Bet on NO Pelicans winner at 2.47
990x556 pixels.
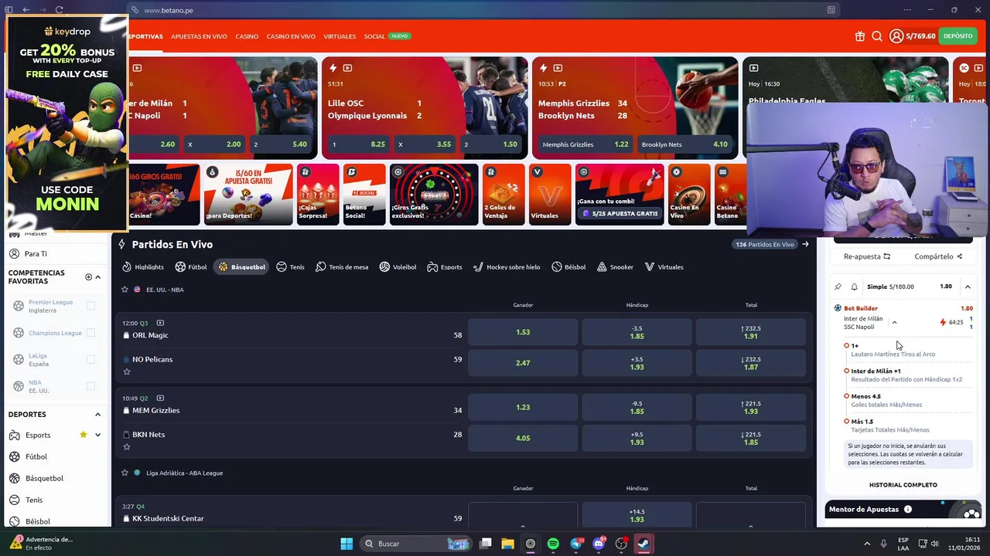(x=523, y=362)
